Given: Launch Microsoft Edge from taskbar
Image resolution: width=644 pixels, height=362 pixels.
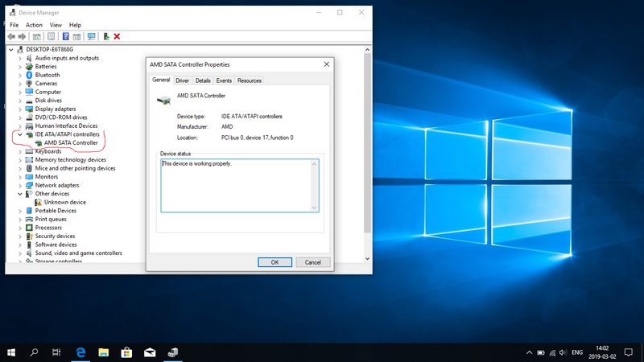Looking at the screenshot, I should coord(80,352).
